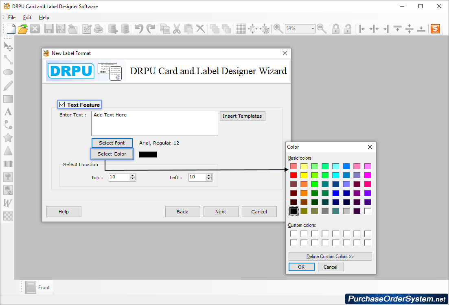This screenshot has height=305, width=449.
Task: Confirm color with OK button
Action: point(301,267)
